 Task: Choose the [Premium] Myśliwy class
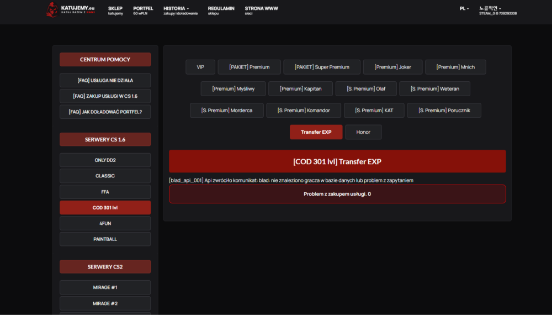tap(233, 89)
